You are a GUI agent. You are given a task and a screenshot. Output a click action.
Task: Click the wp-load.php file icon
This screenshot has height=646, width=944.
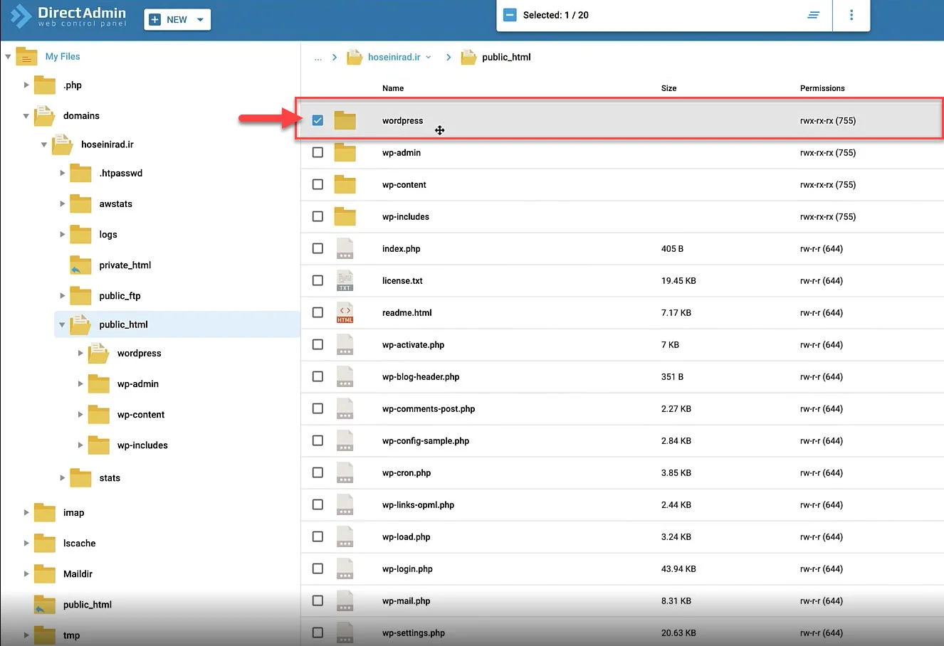pyautogui.click(x=345, y=536)
